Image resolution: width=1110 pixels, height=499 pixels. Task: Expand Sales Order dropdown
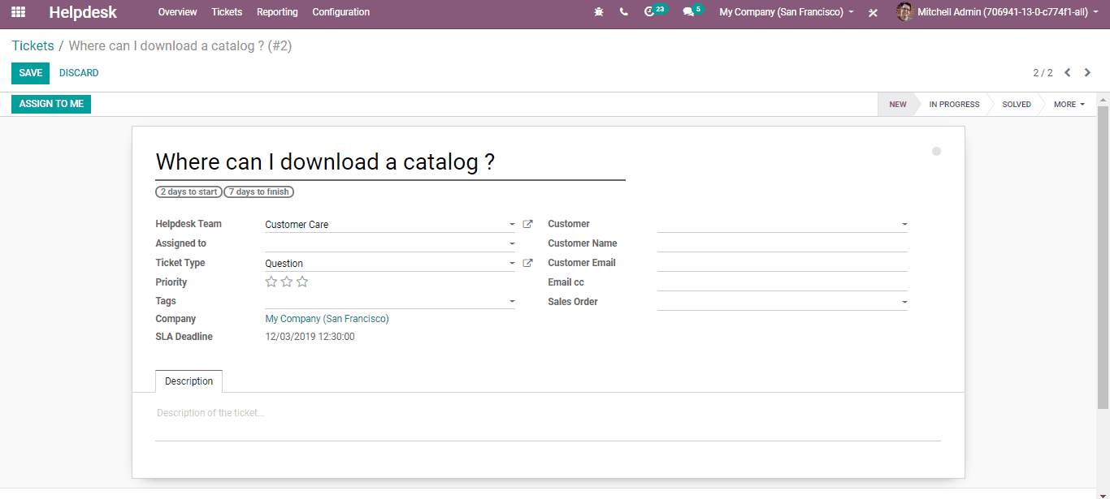pyautogui.click(x=904, y=303)
